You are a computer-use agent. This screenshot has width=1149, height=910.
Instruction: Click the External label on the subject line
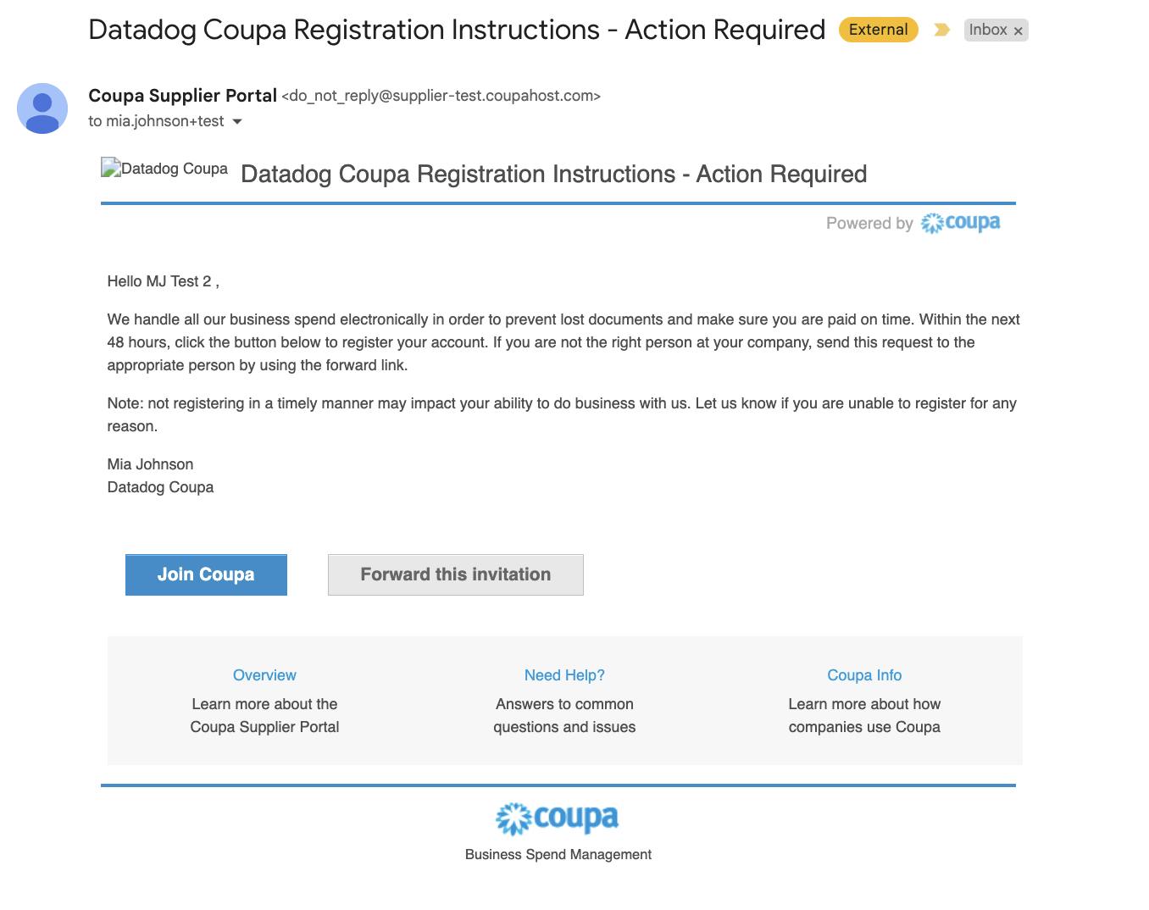coord(877,29)
